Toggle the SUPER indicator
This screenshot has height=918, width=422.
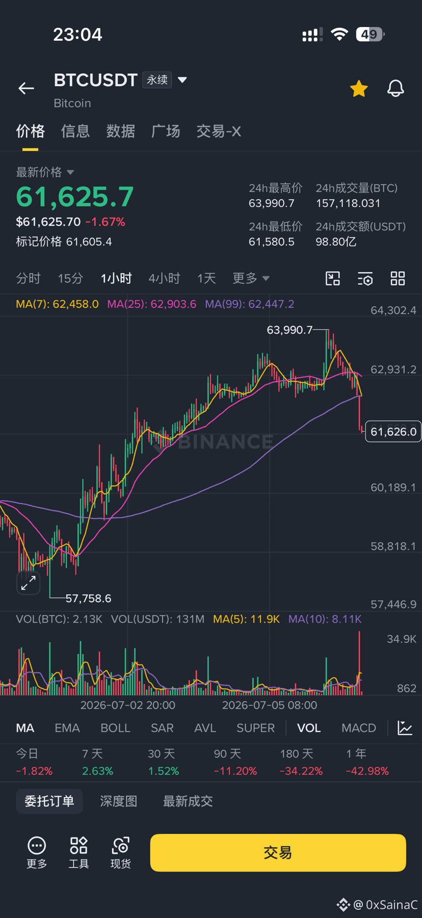pyautogui.click(x=255, y=728)
